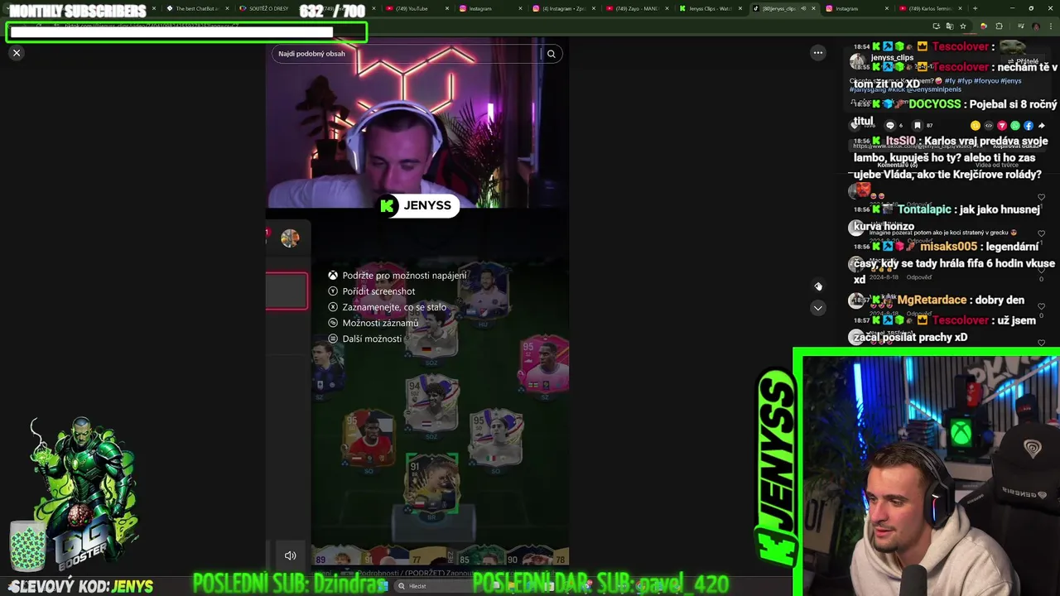Click 'Možnosti záznamu' text in video
Screen dimensions: 1060x596
(x=380, y=323)
